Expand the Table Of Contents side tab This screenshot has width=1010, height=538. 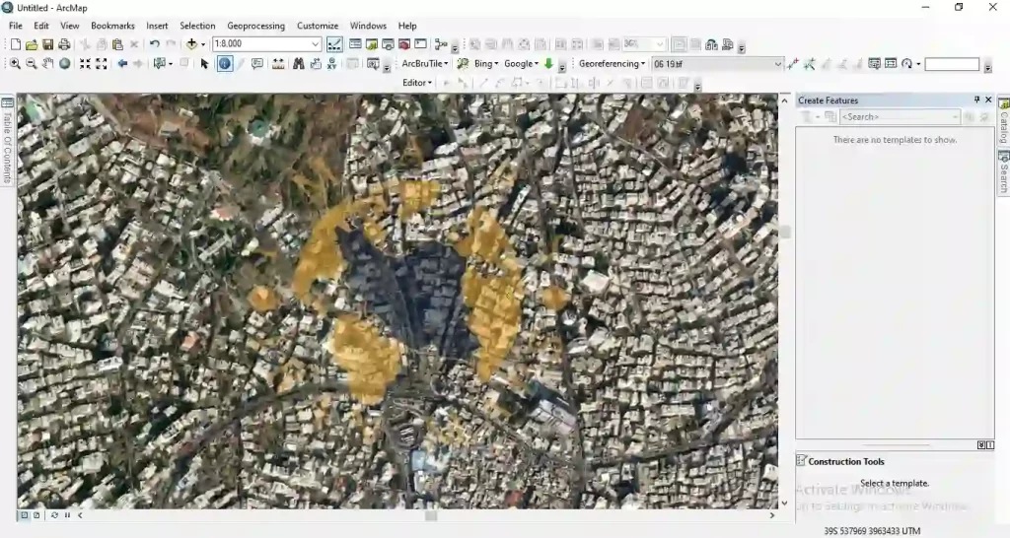tap(7, 141)
